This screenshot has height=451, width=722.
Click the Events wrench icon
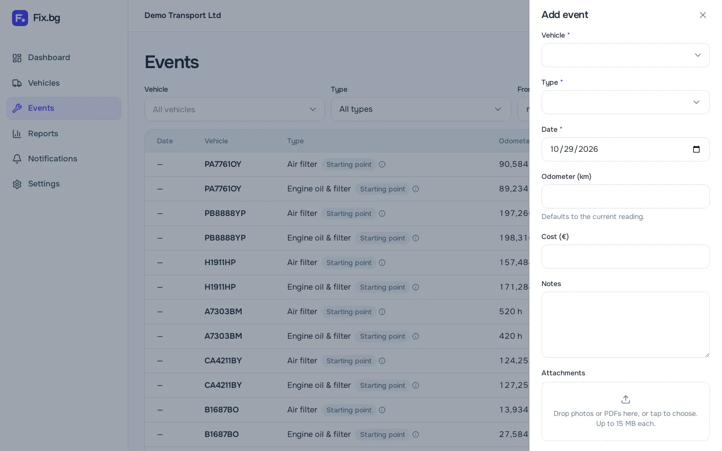coord(17,108)
